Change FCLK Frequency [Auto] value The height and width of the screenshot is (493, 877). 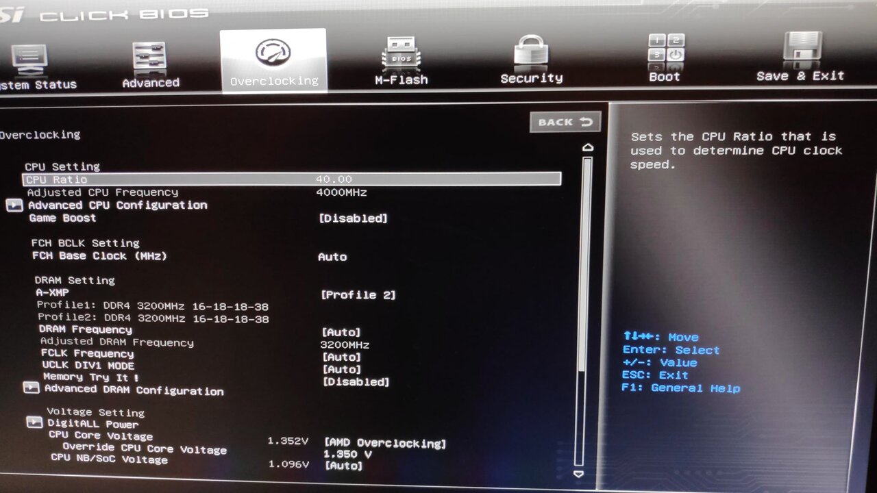[341, 357]
